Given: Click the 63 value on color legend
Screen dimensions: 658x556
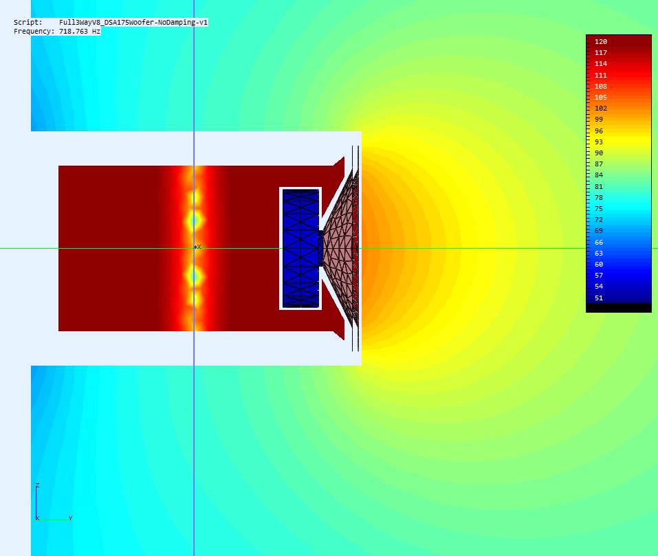Looking at the screenshot, I should pos(599,254).
